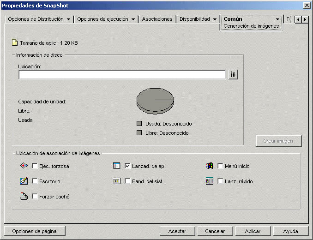Click the Cancelar button

pyautogui.click(x=215, y=231)
